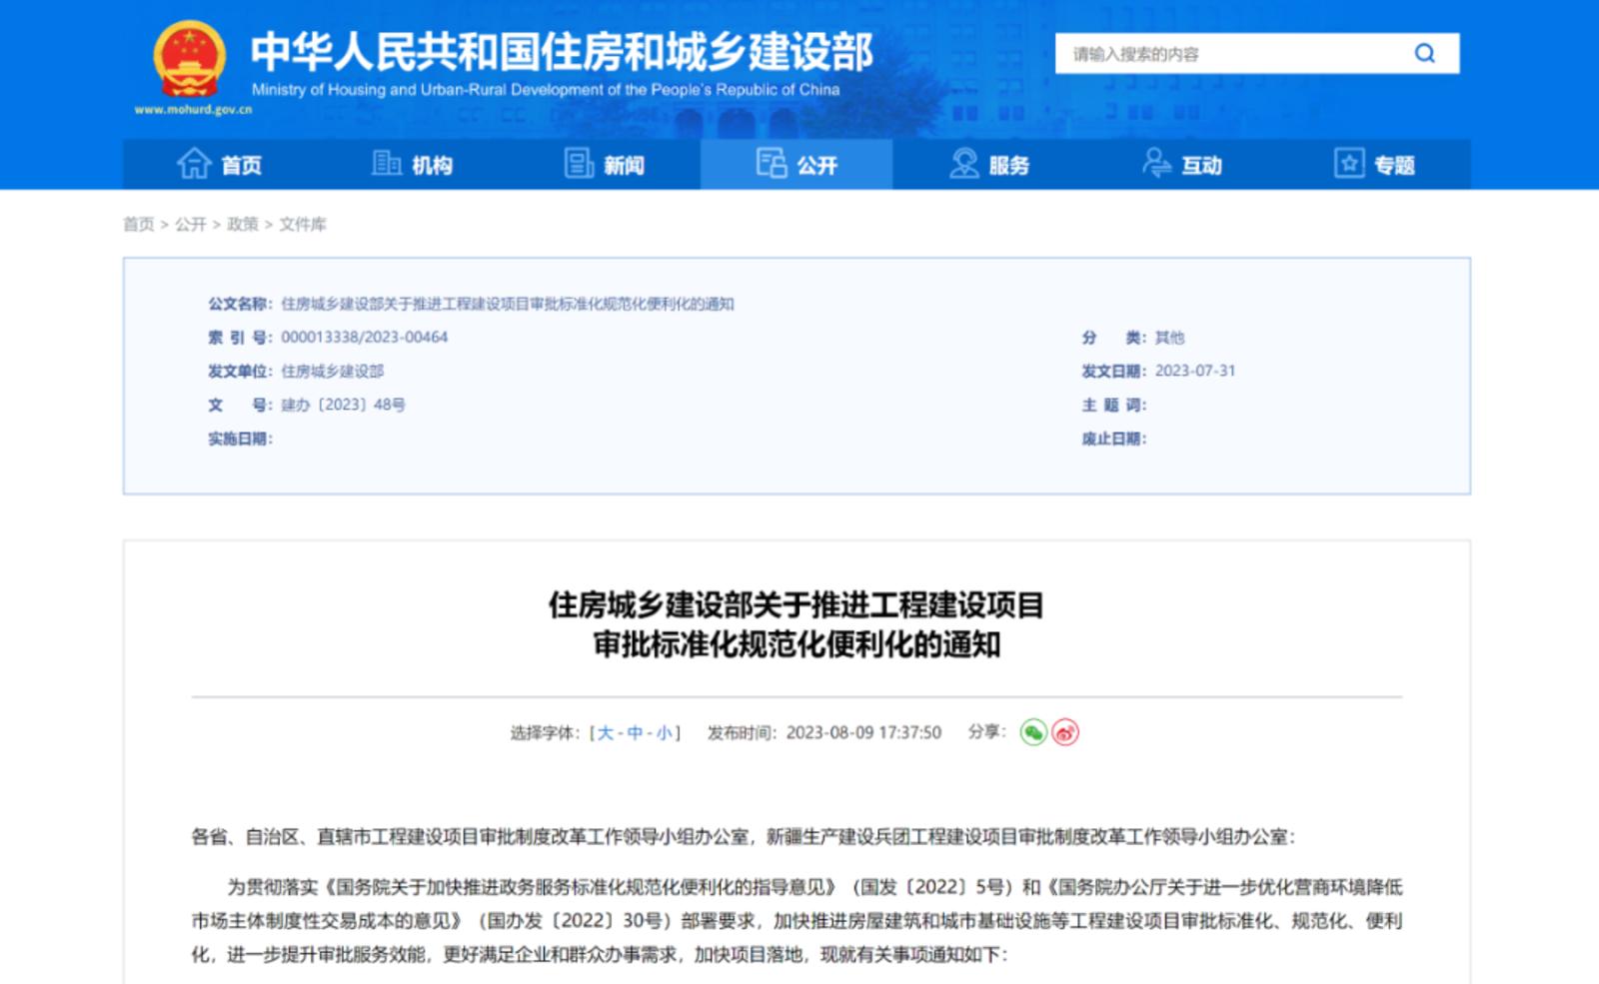The width and height of the screenshot is (1599, 984).
Task: Select the 首页 menu item
Action: pyautogui.click(x=240, y=164)
